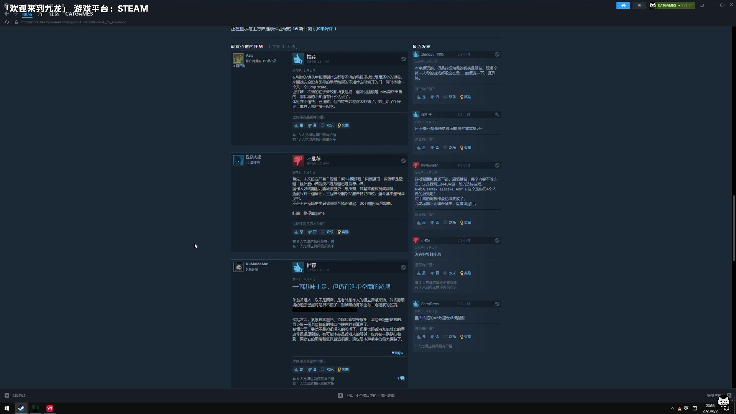Screen dimensions: 736x414
Task: Open the CATGAMES profile tab in navigation
Action: coord(79,14)
